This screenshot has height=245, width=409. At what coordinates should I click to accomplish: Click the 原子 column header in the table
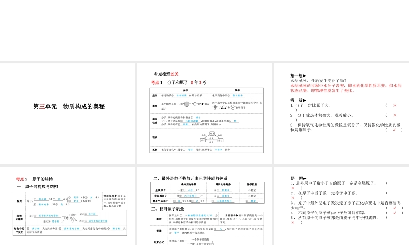[237, 90]
